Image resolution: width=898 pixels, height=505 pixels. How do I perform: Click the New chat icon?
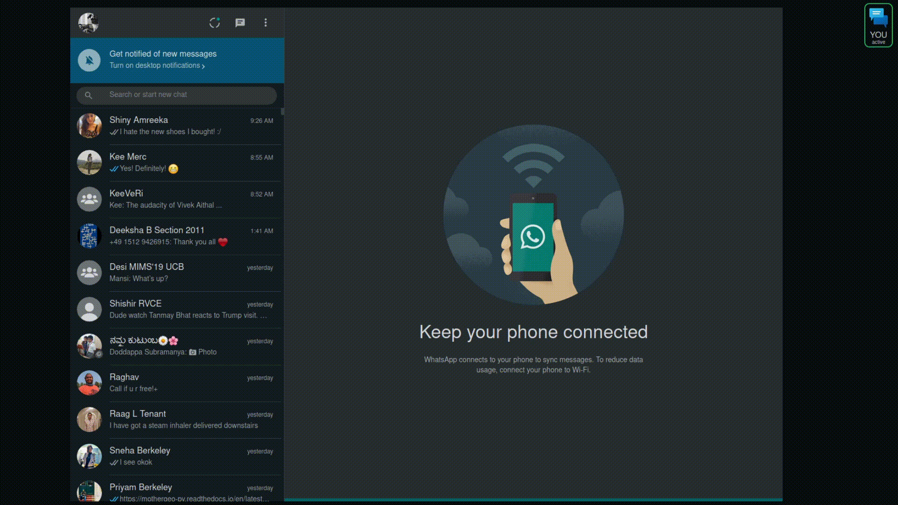pos(240,22)
